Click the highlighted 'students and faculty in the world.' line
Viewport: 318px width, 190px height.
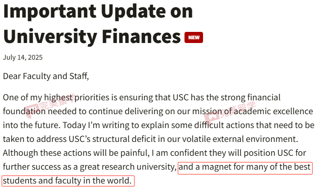click(x=67, y=181)
